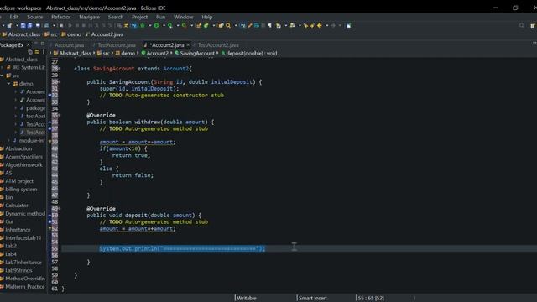This screenshot has width=537, height=302.
Task: Open the Project menu
Action: 140,17
